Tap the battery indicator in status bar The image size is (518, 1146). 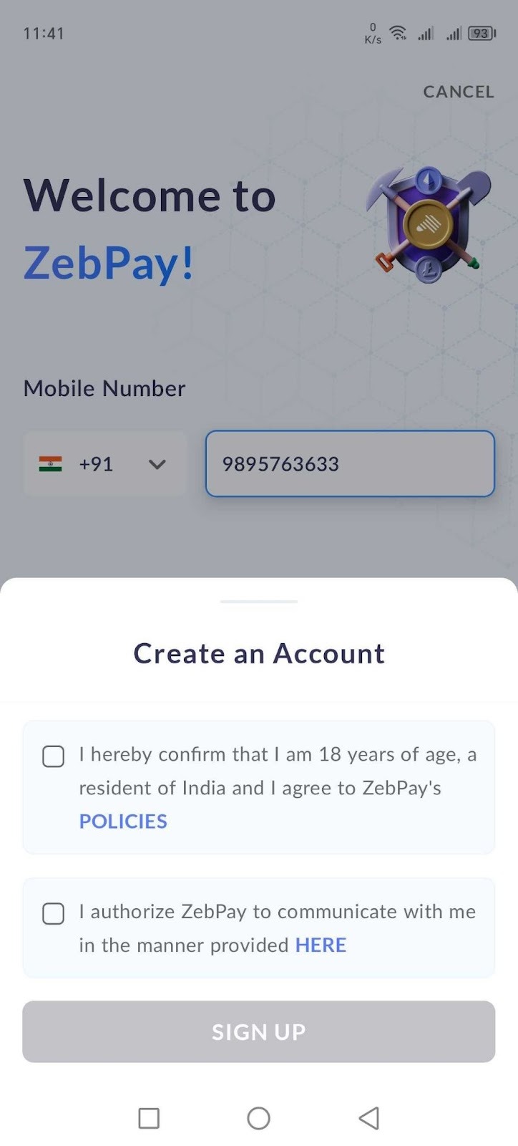[482, 33]
